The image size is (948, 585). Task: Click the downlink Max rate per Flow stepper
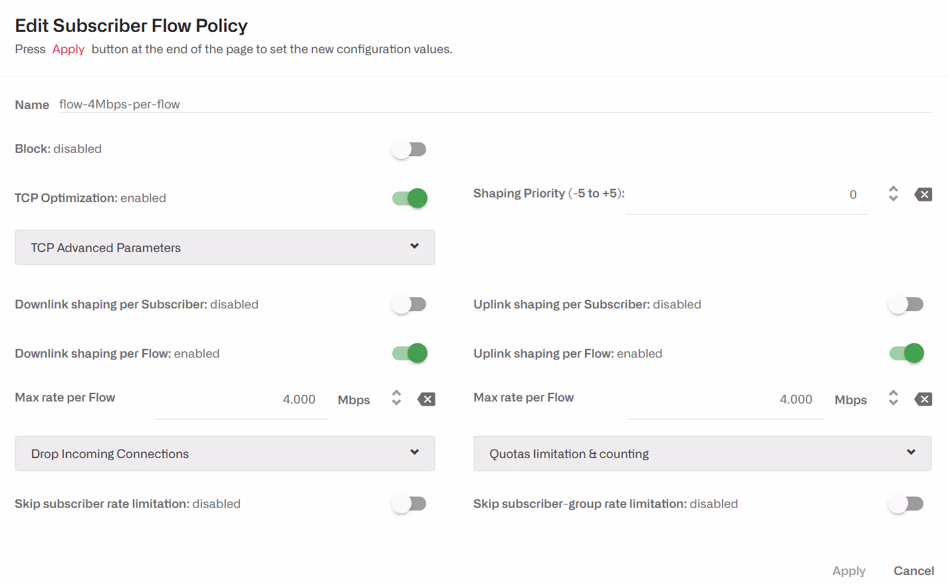point(396,398)
